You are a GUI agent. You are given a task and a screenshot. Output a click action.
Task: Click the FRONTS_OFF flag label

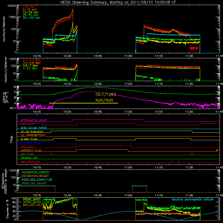pos(30,158)
